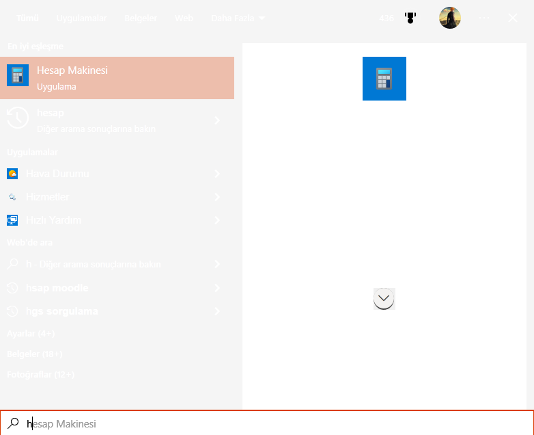Open the Hava Durumu app result

coord(117,174)
